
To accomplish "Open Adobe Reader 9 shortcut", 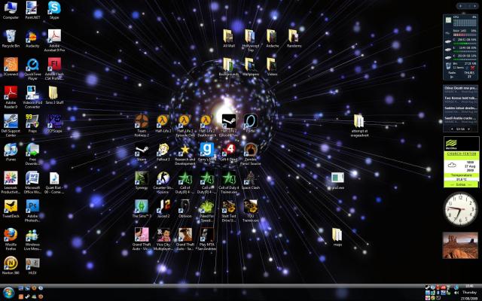I will click(x=11, y=97).
